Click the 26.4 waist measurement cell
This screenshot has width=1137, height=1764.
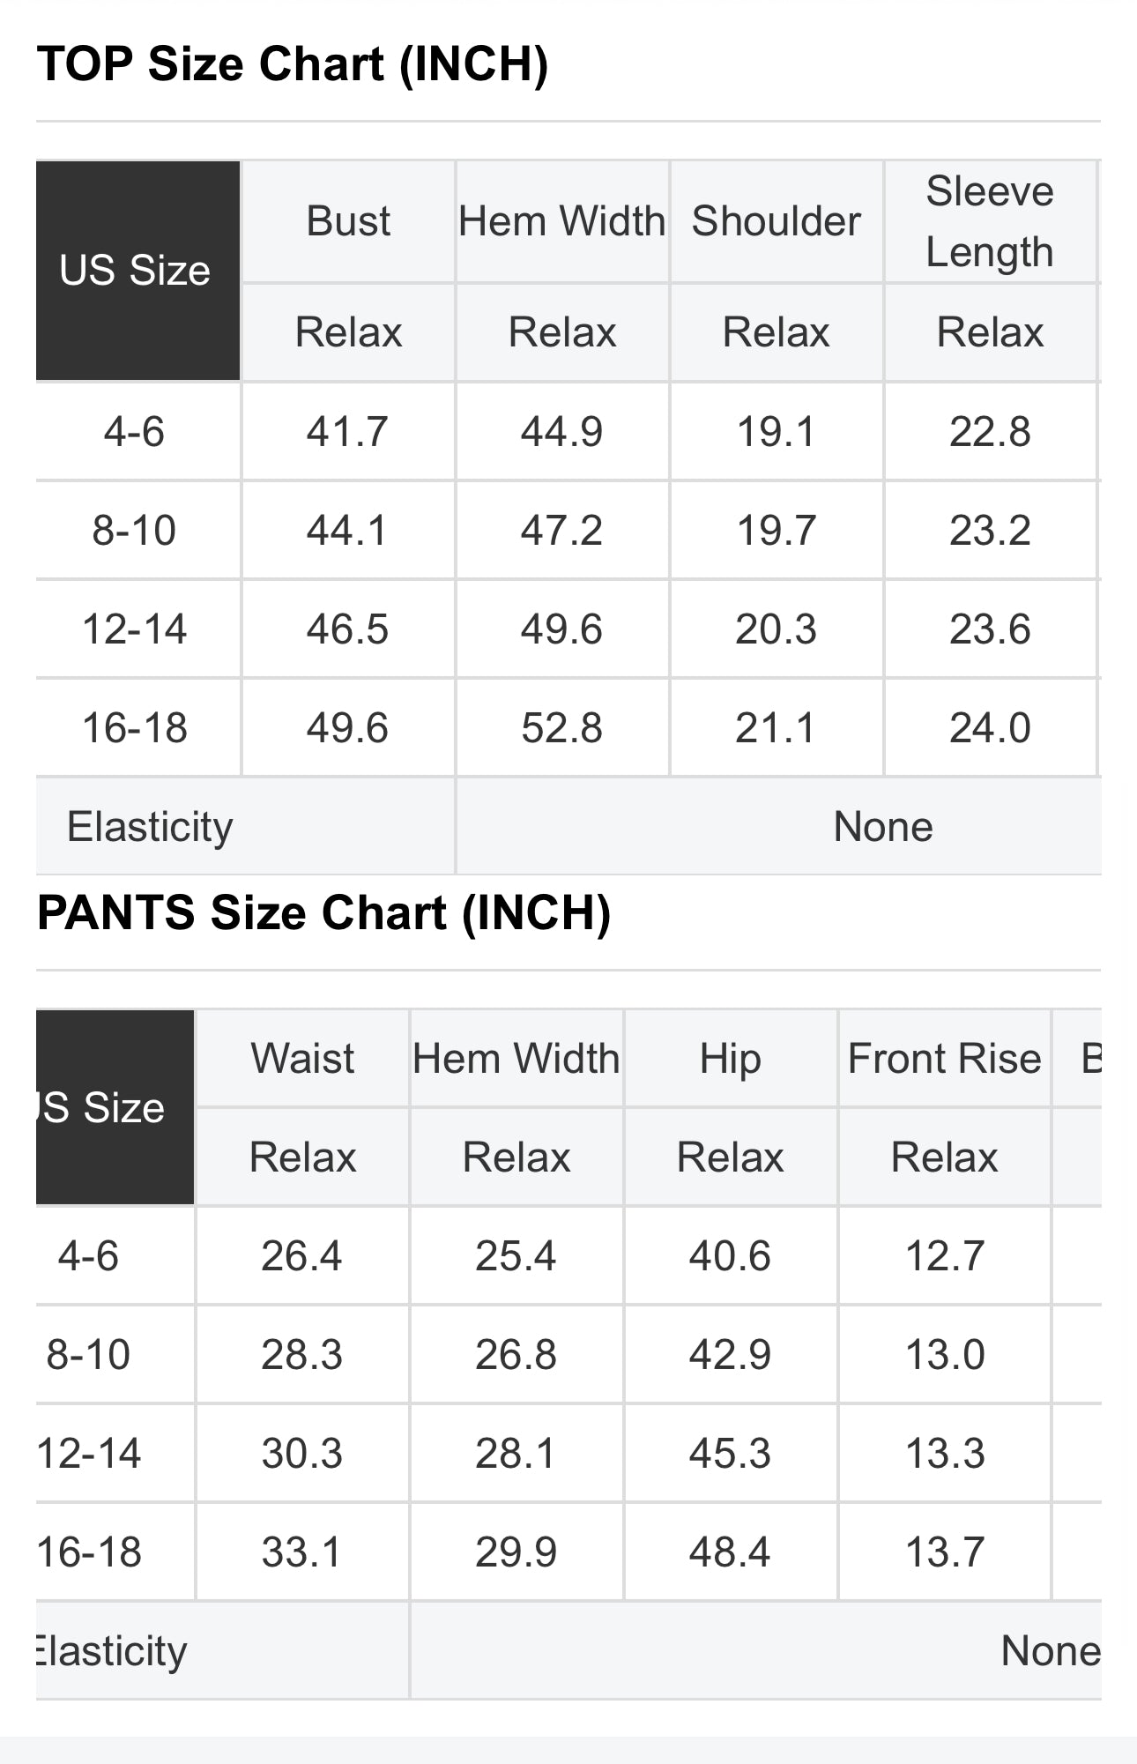point(301,1255)
